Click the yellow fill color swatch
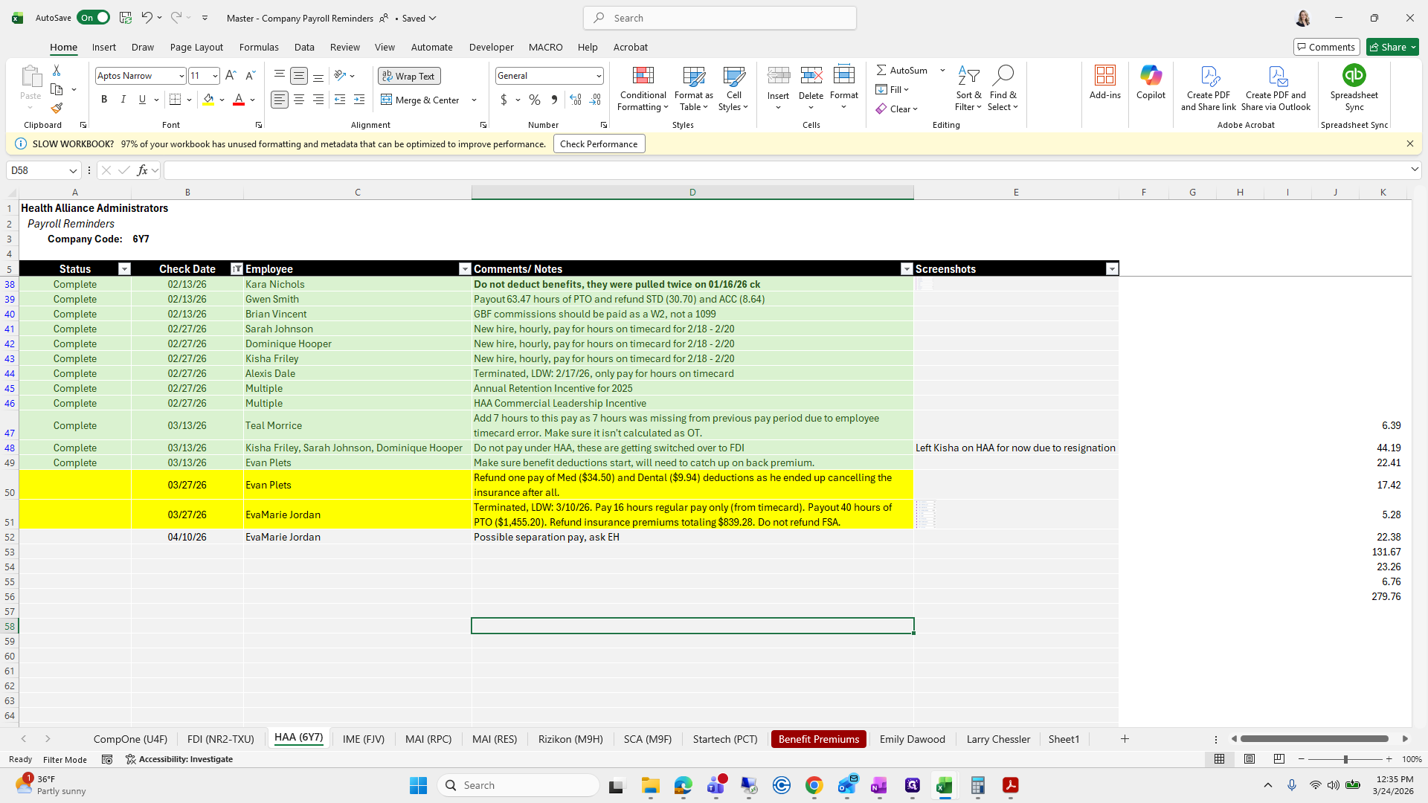The image size is (1428, 803). 208,100
